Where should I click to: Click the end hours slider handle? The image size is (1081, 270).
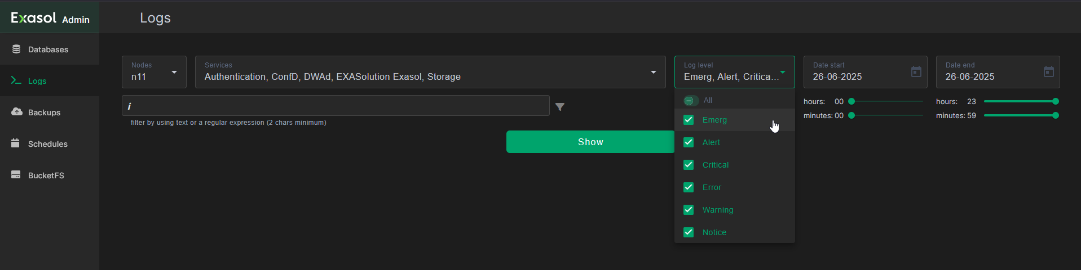pos(1056,101)
